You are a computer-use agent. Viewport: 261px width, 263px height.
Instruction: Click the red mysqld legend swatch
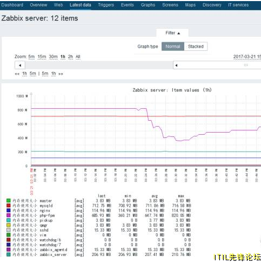(x=9, y=206)
